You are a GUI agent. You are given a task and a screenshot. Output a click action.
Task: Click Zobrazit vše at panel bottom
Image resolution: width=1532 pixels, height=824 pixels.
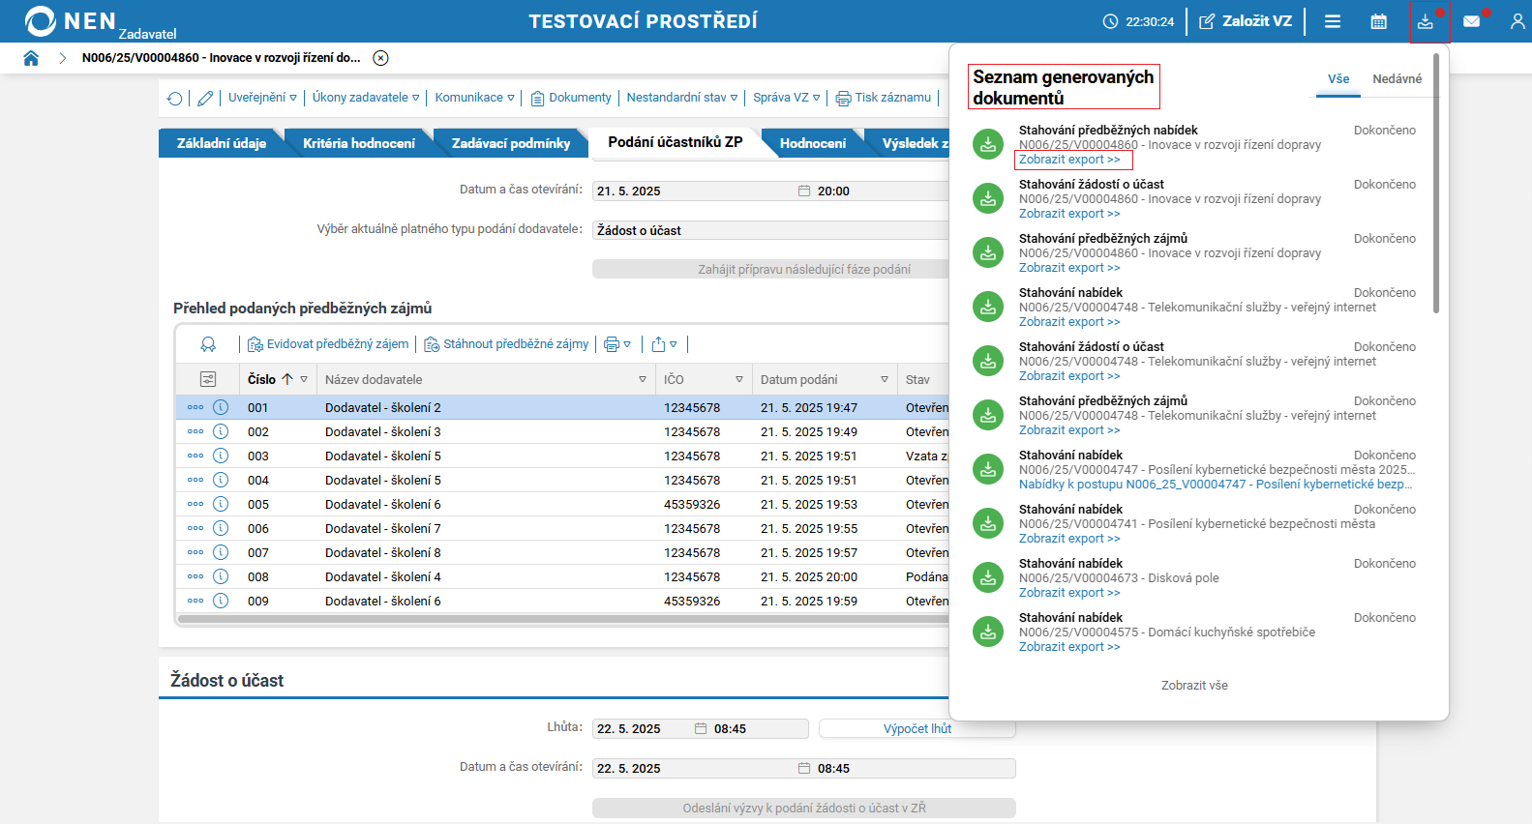point(1194,686)
